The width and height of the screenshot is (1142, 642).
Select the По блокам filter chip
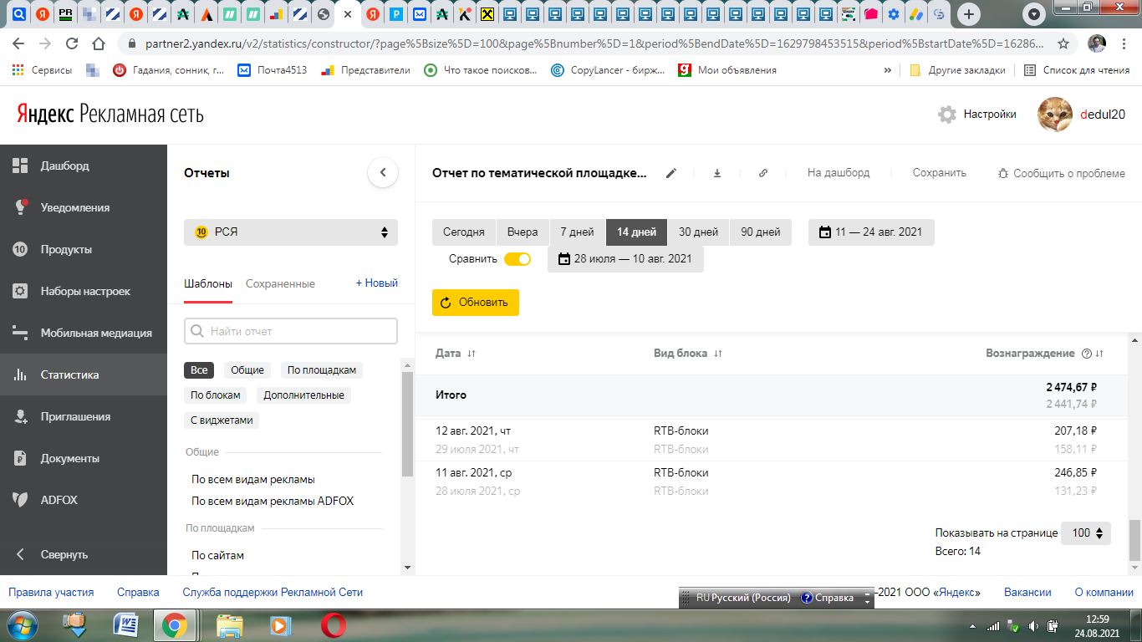tap(216, 395)
